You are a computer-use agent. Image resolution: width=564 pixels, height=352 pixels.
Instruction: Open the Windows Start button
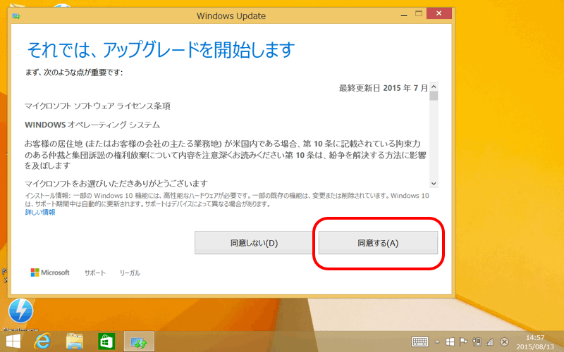click(14, 341)
